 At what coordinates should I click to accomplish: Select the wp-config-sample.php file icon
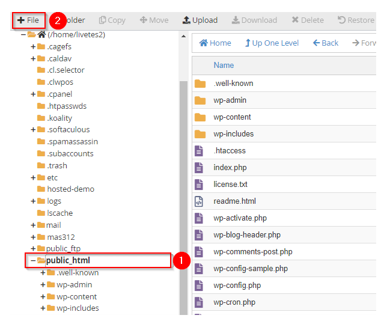pyautogui.click(x=199, y=269)
